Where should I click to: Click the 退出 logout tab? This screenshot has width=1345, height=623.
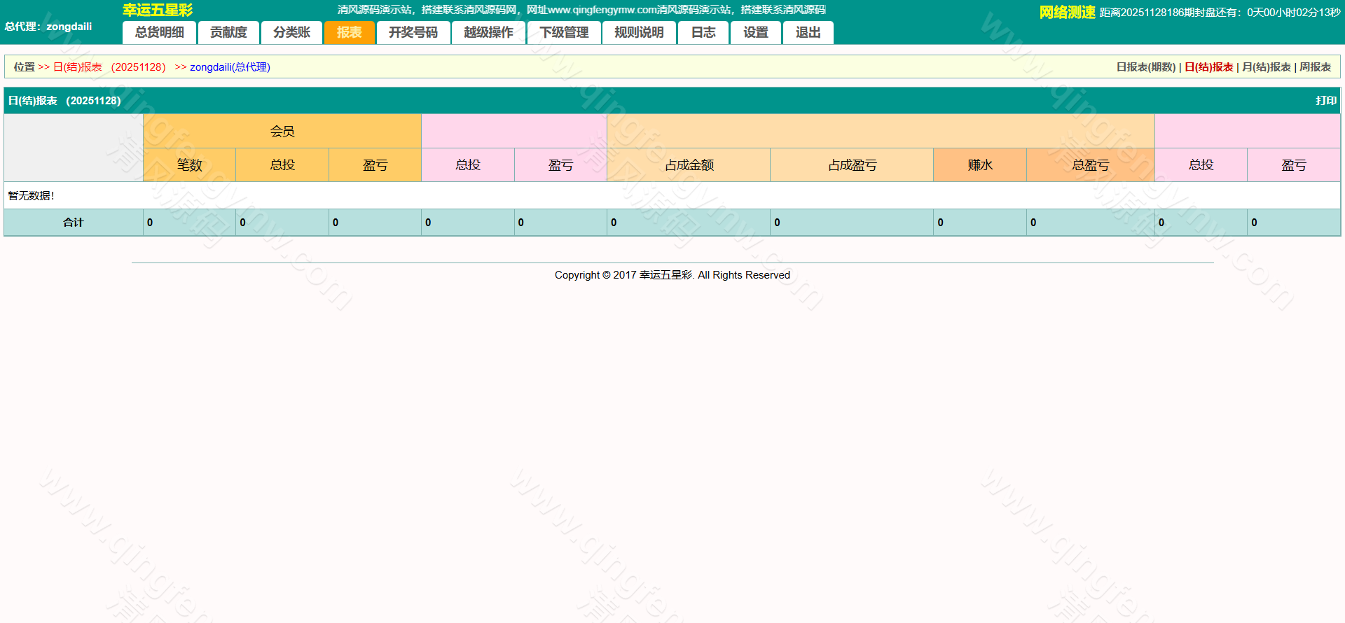(808, 32)
